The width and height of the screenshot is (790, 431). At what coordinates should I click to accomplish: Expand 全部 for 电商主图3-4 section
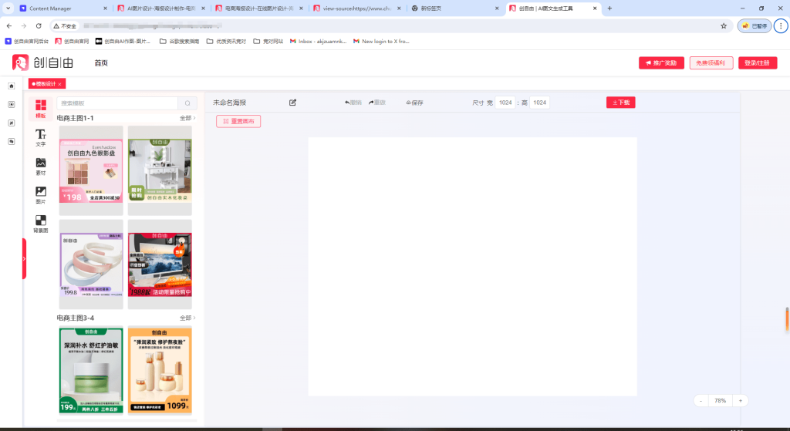(187, 318)
